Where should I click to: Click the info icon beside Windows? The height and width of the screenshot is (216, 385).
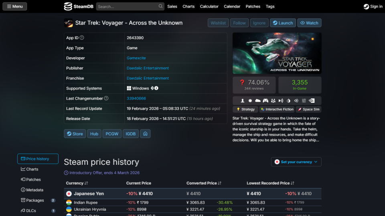pos(156,88)
